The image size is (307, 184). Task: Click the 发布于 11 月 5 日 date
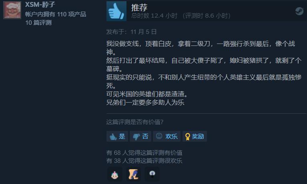pyautogui.click(x=131, y=32)
